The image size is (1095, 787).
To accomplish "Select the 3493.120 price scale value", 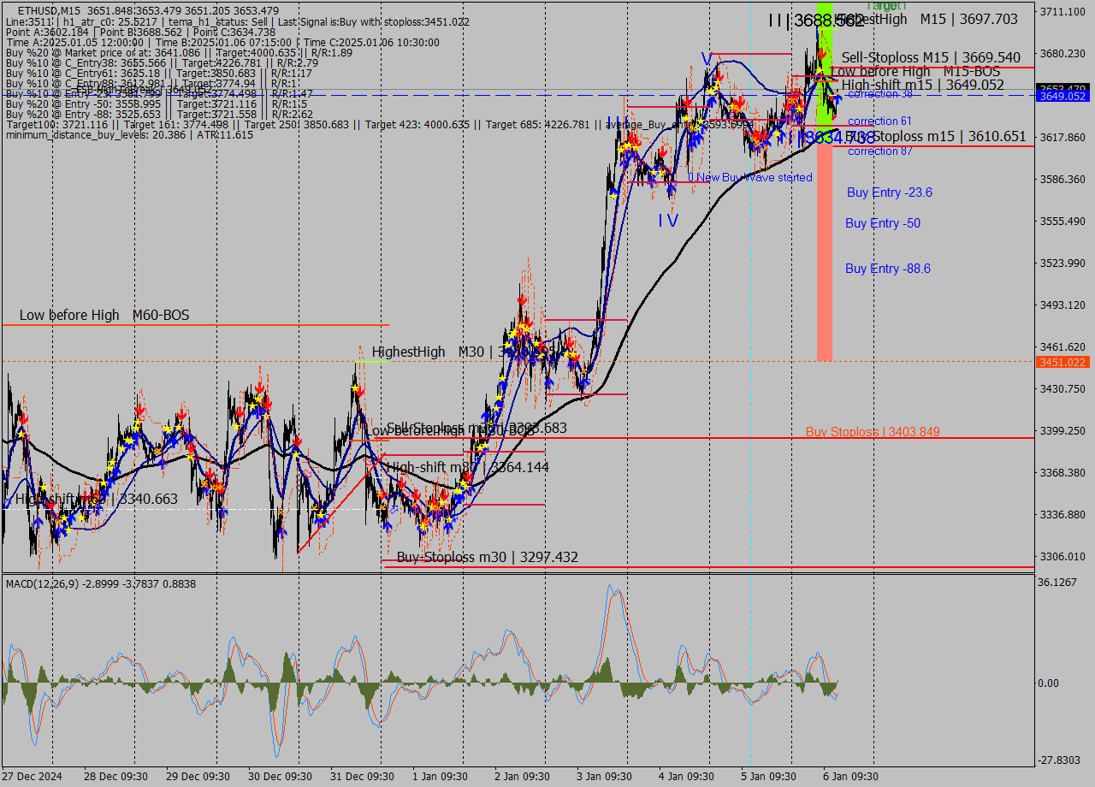I will (x=1062, y=305).
